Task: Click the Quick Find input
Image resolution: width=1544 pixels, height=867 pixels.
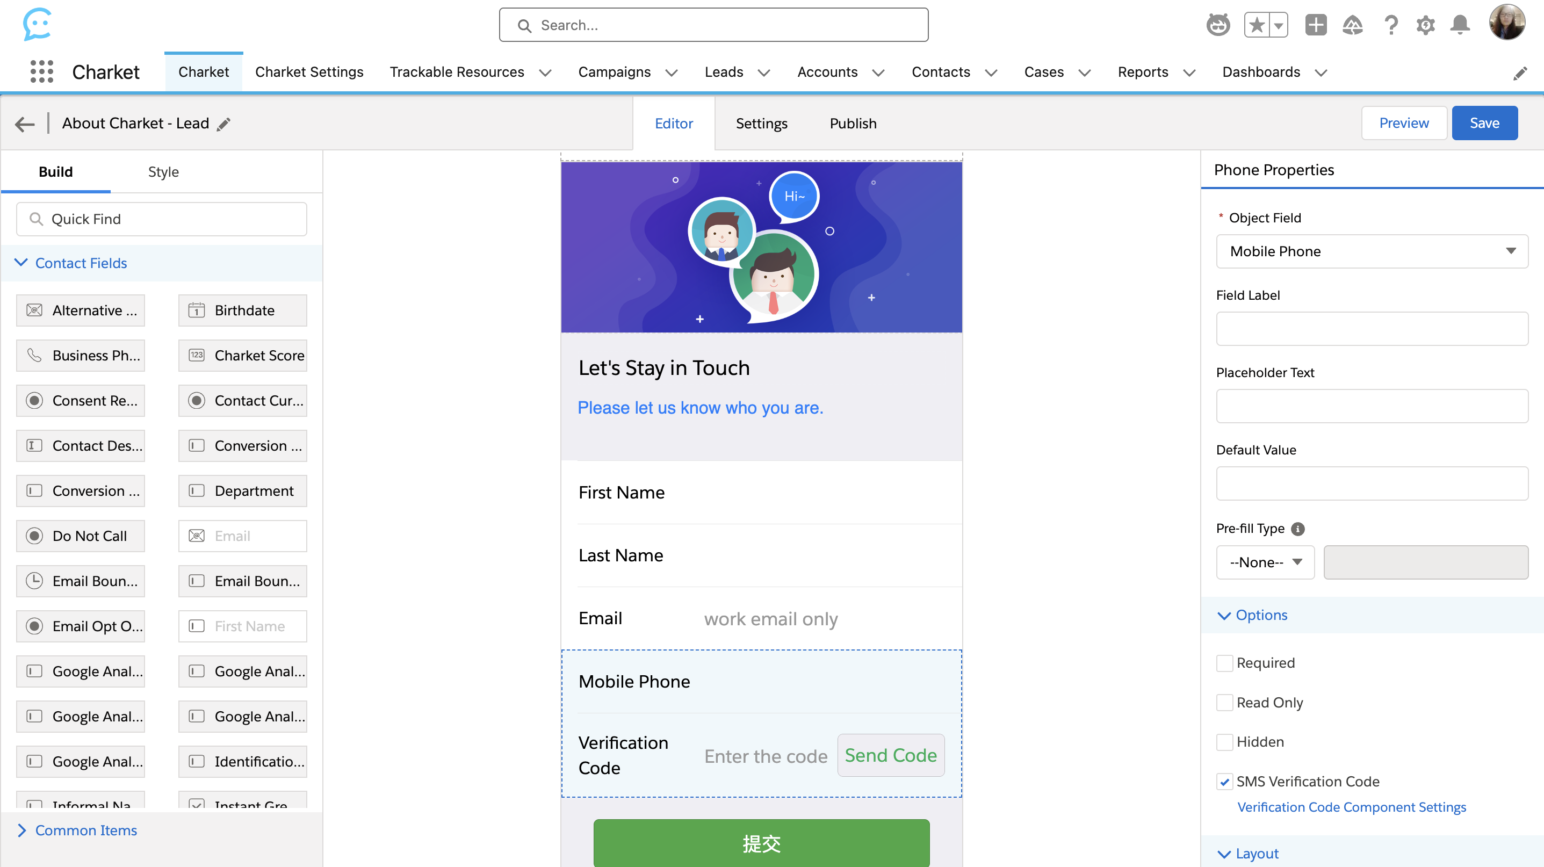Action: point(162,219)
